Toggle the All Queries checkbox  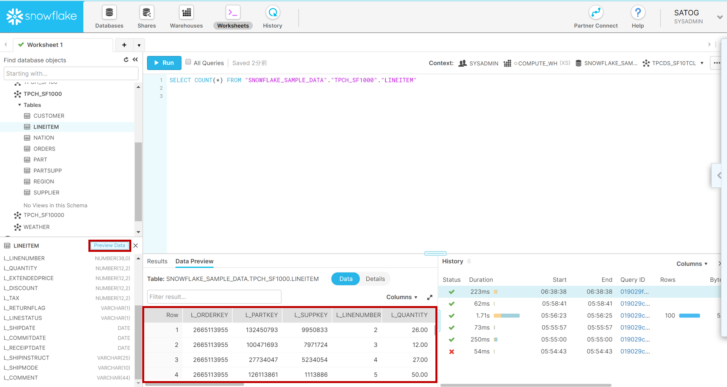pos(188,62)
